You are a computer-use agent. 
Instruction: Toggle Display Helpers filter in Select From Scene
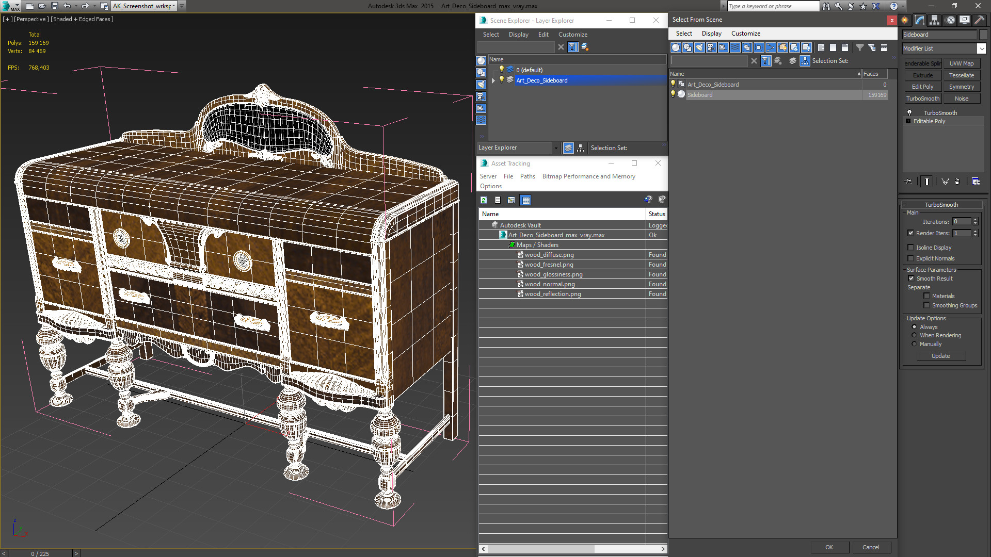(723, 47)
